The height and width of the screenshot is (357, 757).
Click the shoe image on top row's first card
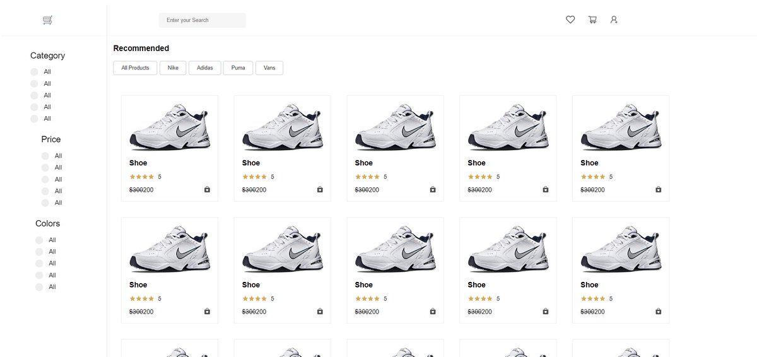tap(170, 127)
